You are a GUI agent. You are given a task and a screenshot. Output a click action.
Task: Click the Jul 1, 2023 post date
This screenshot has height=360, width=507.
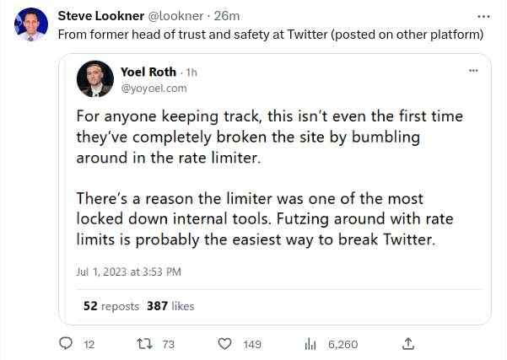pos(128,271)
